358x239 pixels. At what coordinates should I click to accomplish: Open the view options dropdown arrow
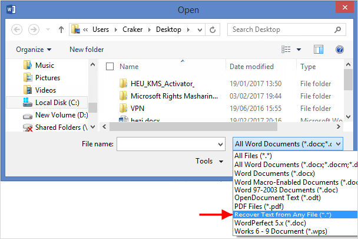coord(299,50)
